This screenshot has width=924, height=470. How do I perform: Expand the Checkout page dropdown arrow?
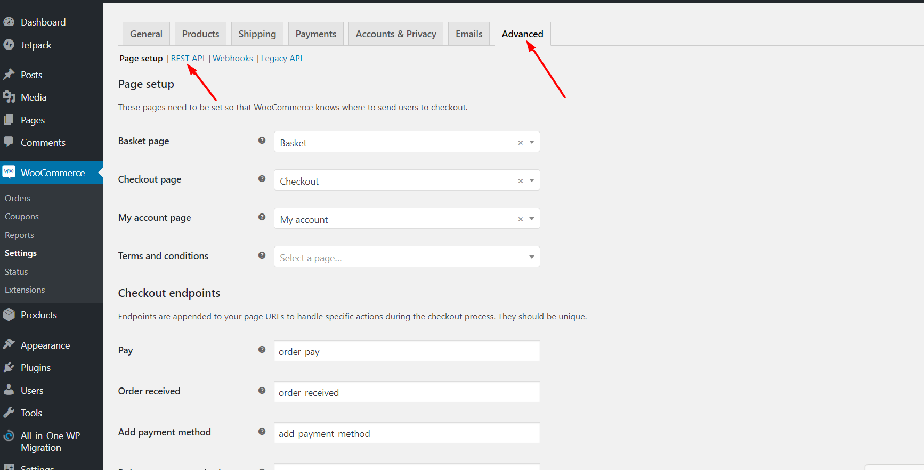[x=532, y=180]
